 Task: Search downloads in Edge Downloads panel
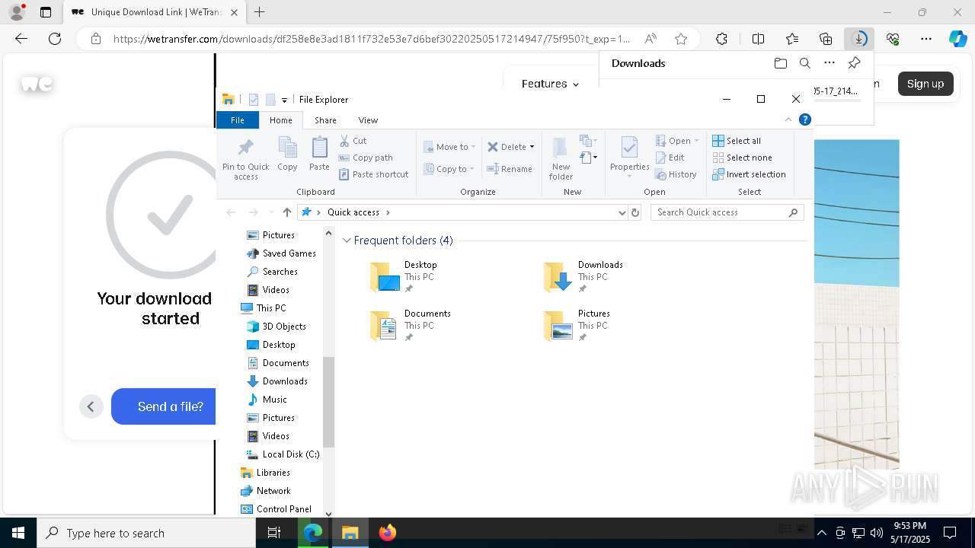[x=805, y=63]
